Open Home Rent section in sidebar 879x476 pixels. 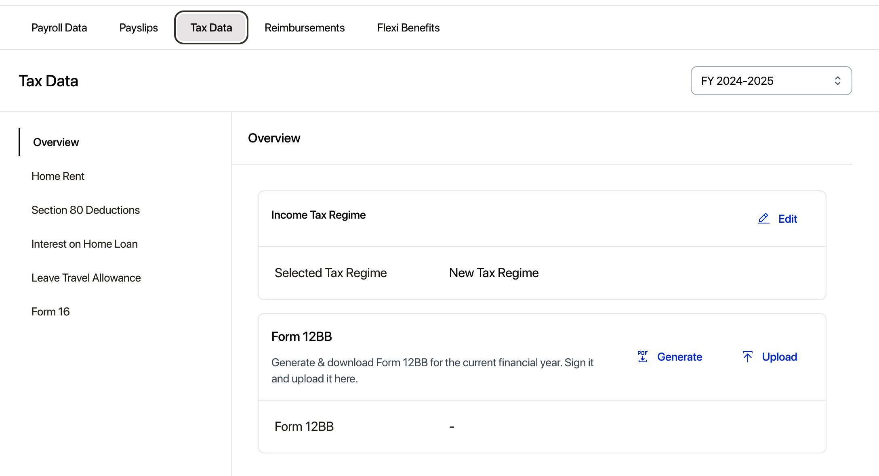point(58,176)
